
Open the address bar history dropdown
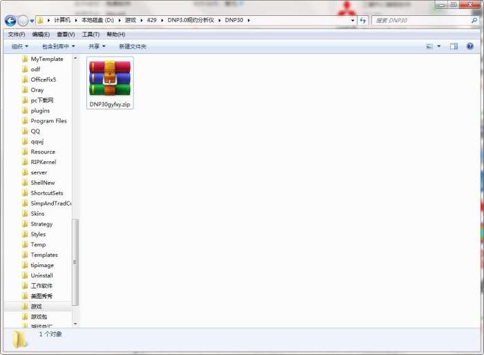tap(353, 20)
